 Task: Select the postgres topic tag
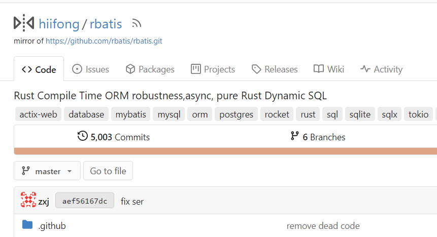point(237,114)
